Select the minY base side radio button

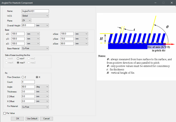pyautogui.click(x=18, y=59)
